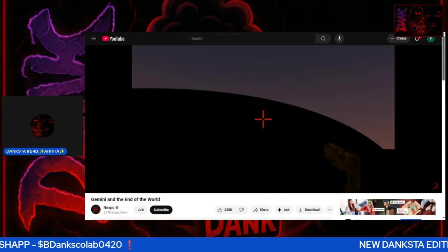This screenshot has height=252, width=448.
Task: Open the notifications bell
Action: (417, 38)
